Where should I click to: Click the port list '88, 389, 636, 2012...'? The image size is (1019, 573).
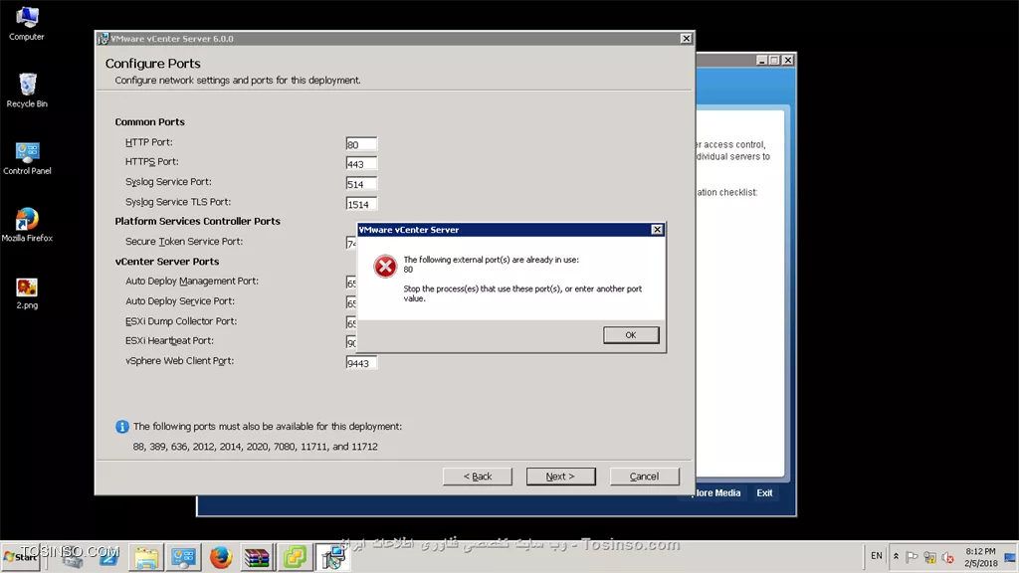click(256, 447)
